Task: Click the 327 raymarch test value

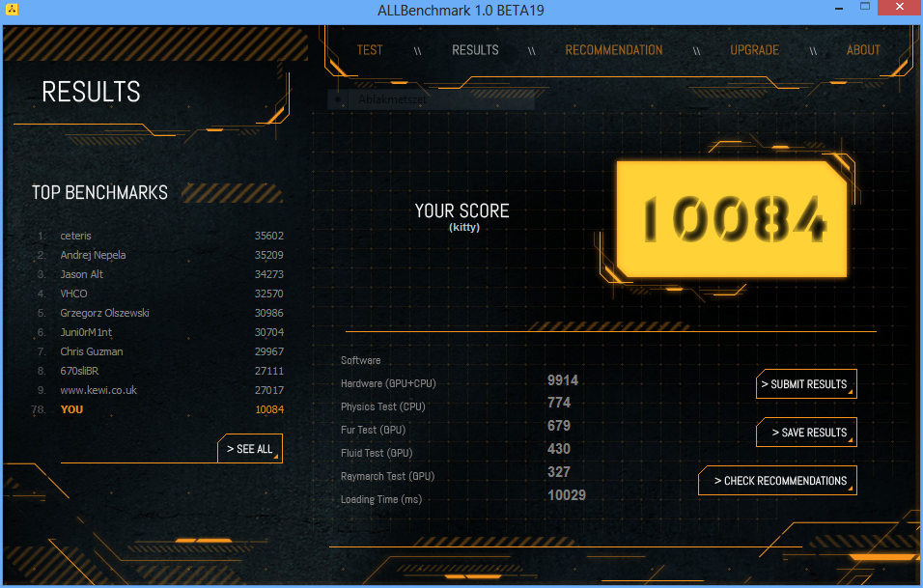Action: [559, 472]
